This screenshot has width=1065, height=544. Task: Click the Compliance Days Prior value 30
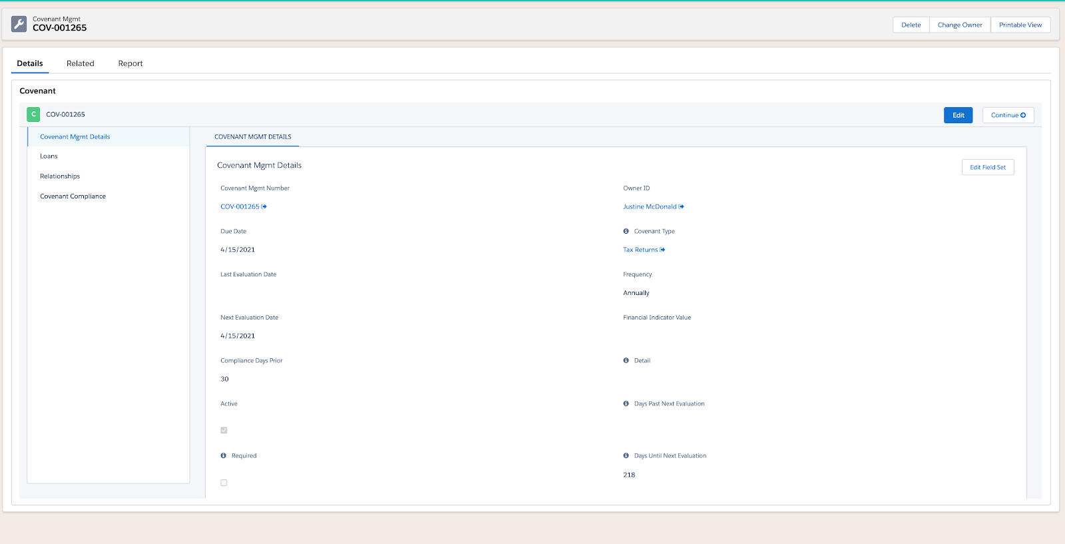click(224, 379)
